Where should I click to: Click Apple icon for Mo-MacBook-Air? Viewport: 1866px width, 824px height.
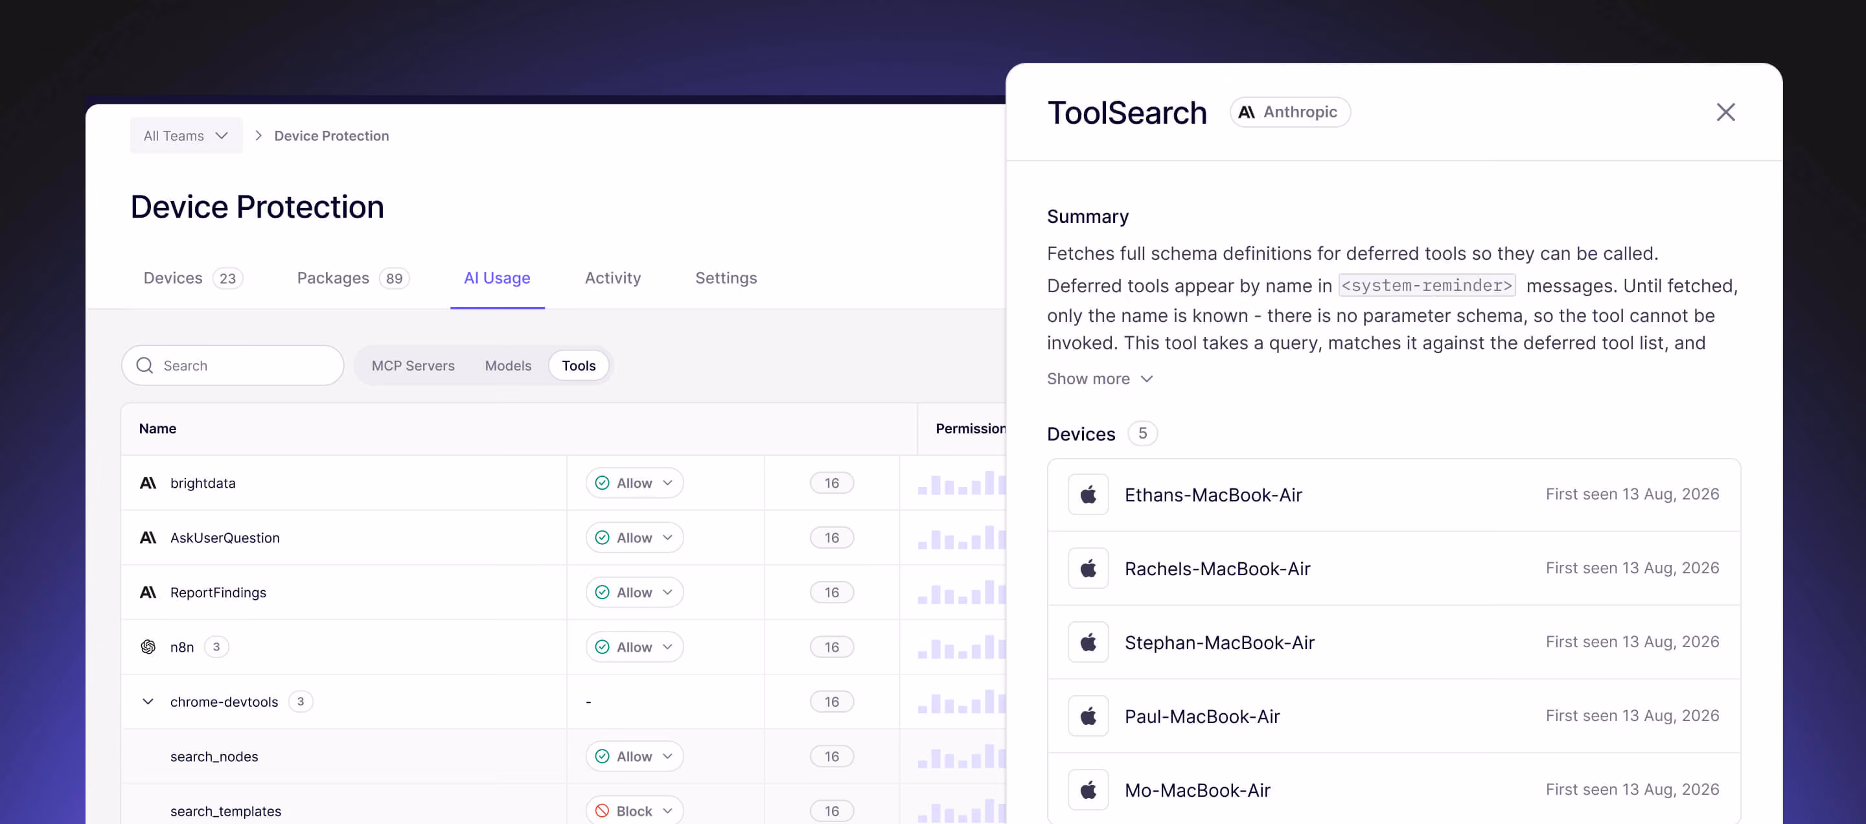(x=1088, y=790)
